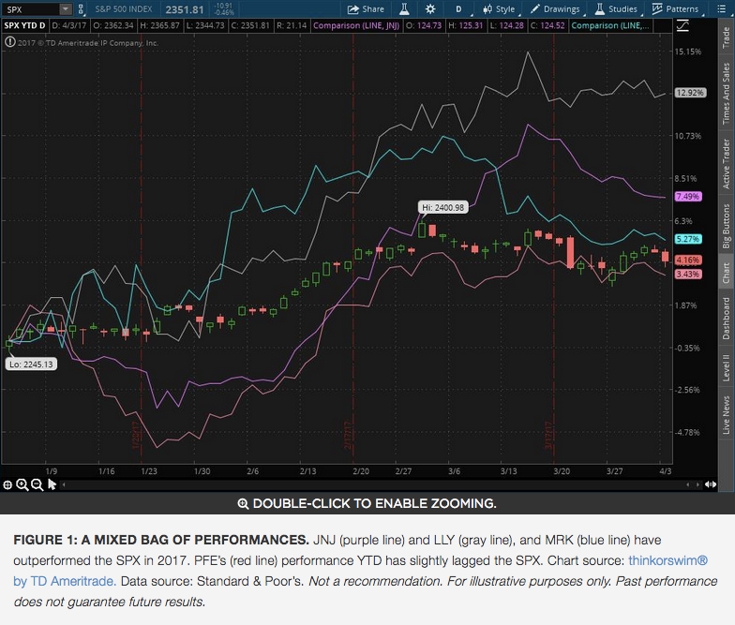Switch to the Trade side tab
The width and height of the screenshot is (735, 625).
tap(726, 37)
